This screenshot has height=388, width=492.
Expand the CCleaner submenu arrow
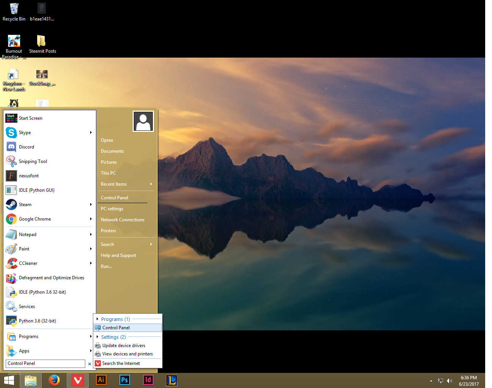coord(91,263)
